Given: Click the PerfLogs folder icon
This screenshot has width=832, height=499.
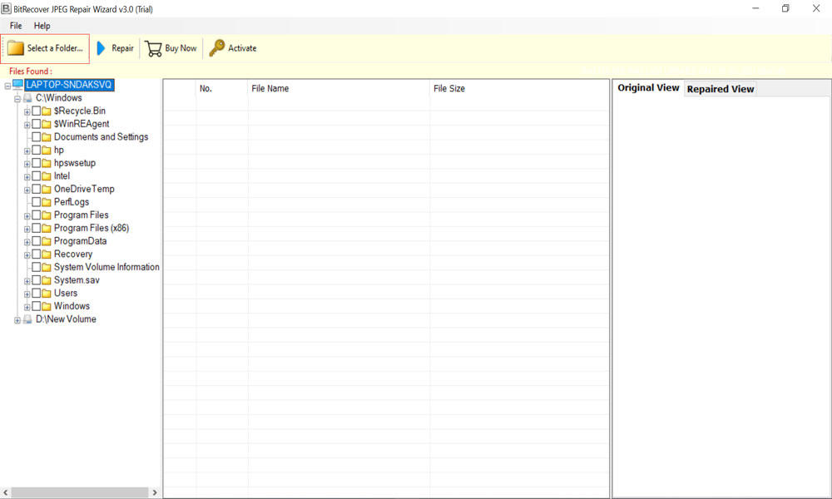Looking at the screenshot, I should pos(46,202).
